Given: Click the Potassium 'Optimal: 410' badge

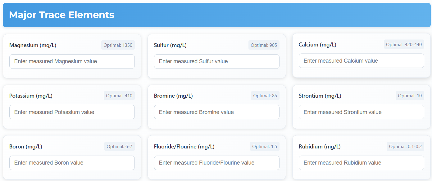Looking at the screenshot, I should [119, 96].
